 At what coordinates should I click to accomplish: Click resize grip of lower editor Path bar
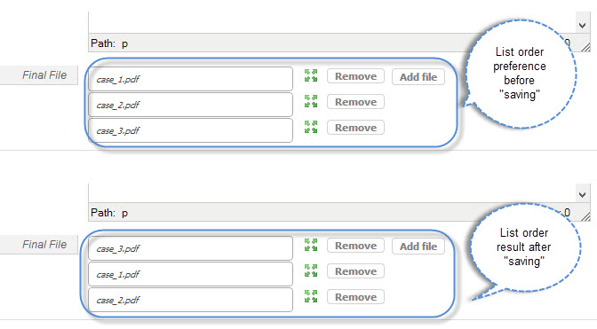click(585, 216)
